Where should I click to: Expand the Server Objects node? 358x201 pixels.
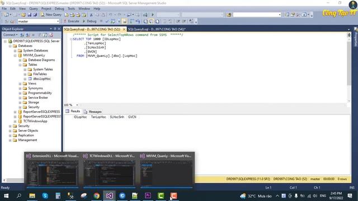(10, 131)
